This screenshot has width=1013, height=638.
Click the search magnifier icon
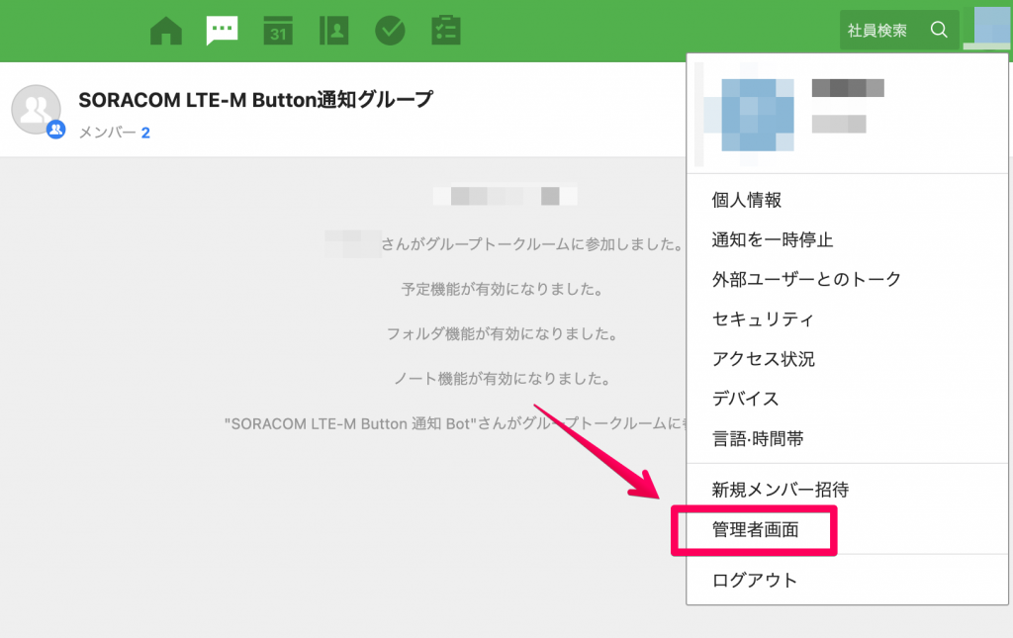(939, 30)
